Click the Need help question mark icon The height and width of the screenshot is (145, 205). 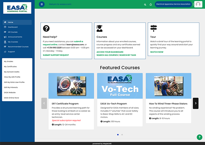coord(46,28)
